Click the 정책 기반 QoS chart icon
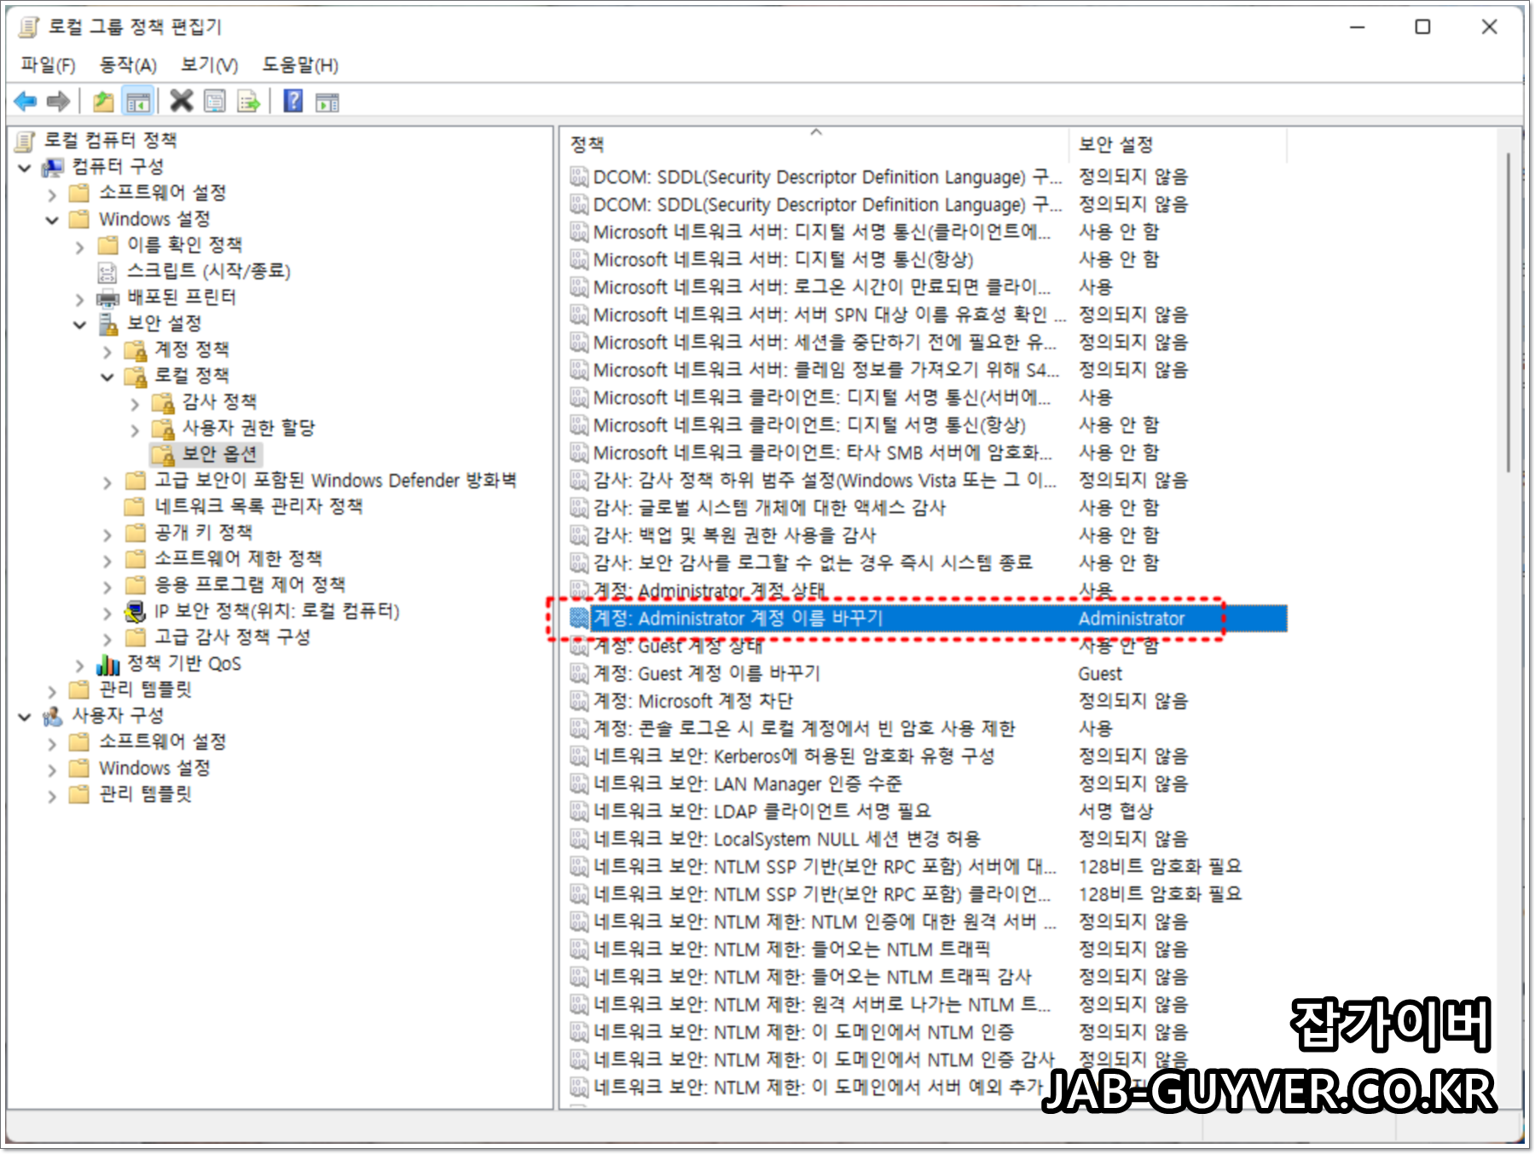 click(x=107, y=664)
